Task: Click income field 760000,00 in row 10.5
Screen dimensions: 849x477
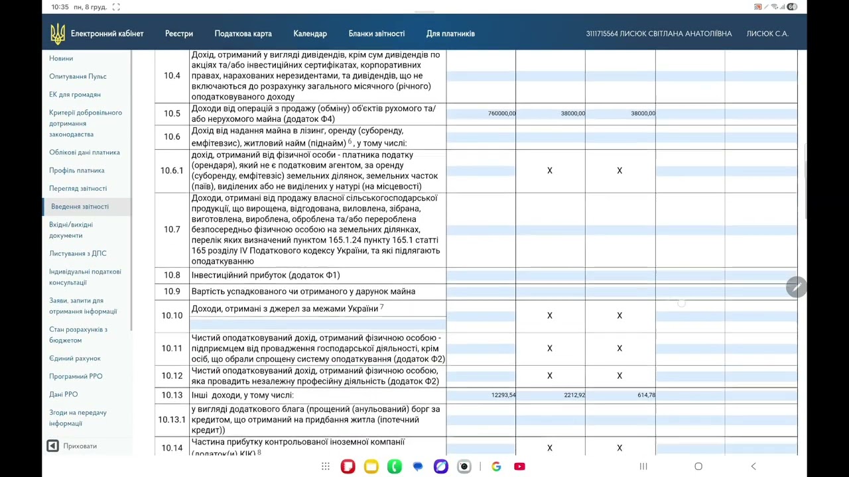Action: click(x=481, y=113)
